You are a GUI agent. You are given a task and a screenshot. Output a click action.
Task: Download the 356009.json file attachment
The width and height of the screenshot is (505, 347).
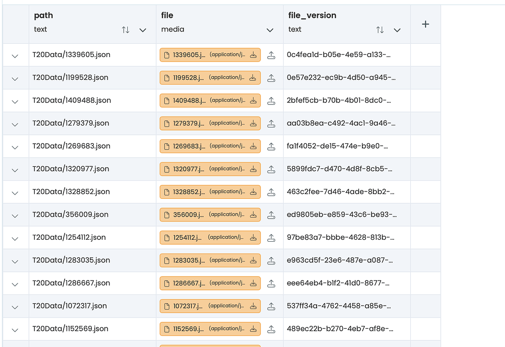coord(253,215)
